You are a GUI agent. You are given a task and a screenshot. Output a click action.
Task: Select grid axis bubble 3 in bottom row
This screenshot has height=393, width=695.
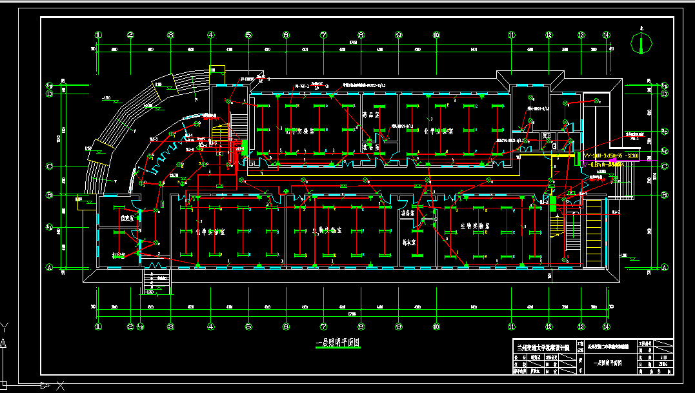tap(170, 327)
